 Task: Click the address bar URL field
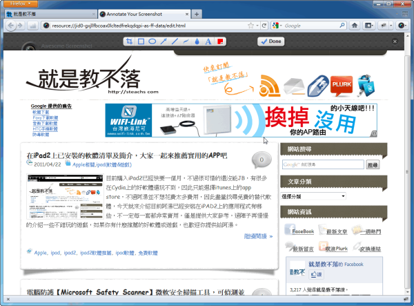(148, 26)
